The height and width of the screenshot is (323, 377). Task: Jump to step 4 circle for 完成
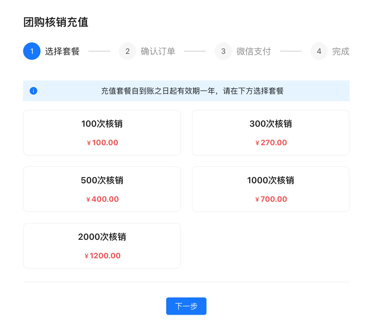tap(319, 51)
